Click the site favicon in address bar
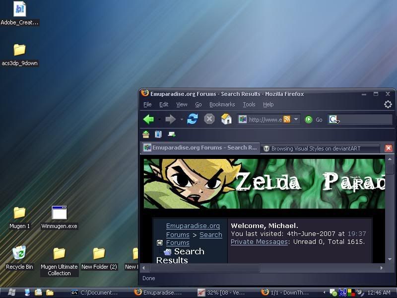The height and width of the screenshot is (298, 397). point(243,119)
